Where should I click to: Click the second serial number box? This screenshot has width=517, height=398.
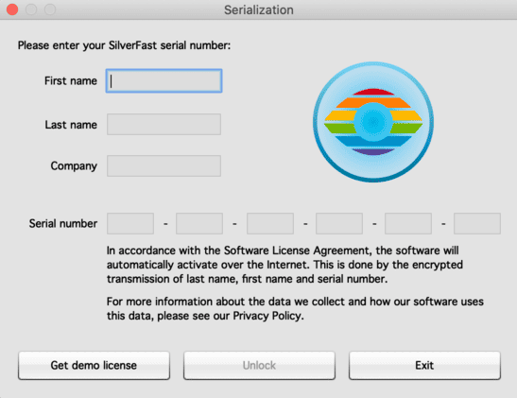pyautogui.click(x=199, y=223)
